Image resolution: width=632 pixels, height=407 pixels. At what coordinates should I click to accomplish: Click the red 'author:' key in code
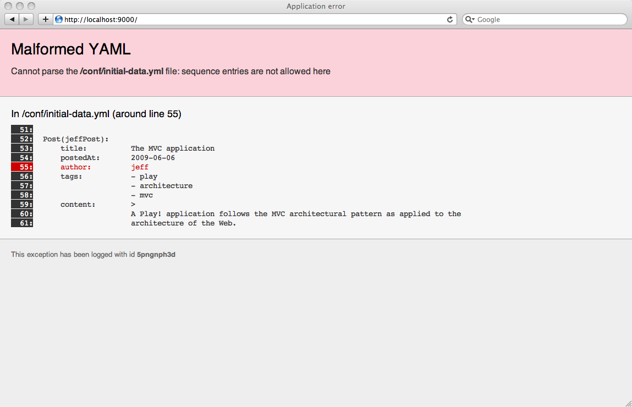point(76,167)
